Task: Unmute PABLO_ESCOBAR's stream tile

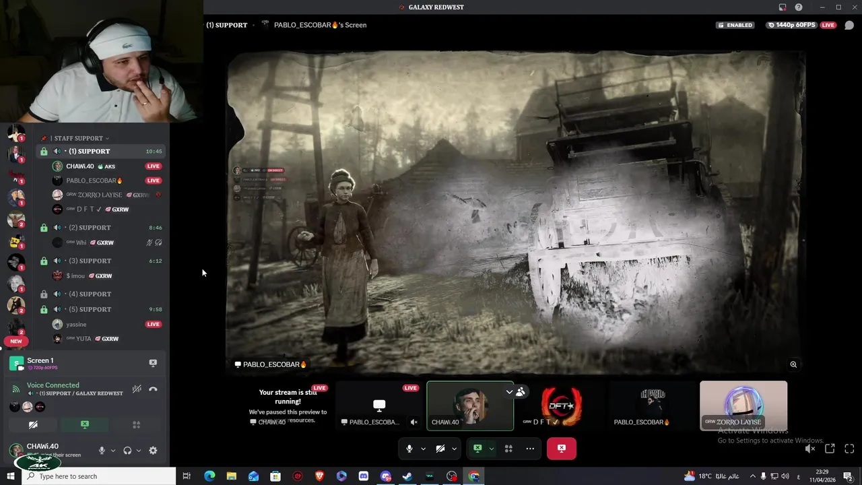Action: (414, 422)
